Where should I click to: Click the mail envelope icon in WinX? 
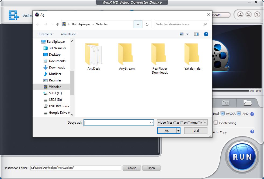[x=249, y=15]
